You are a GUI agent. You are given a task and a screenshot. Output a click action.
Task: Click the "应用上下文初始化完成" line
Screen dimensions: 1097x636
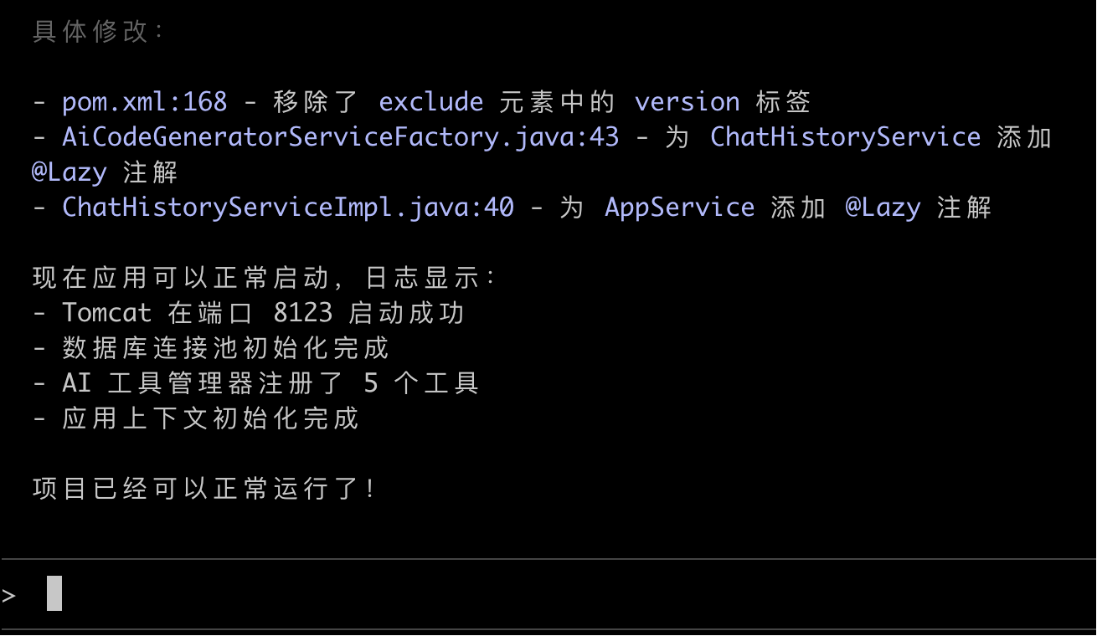point(210,418)
